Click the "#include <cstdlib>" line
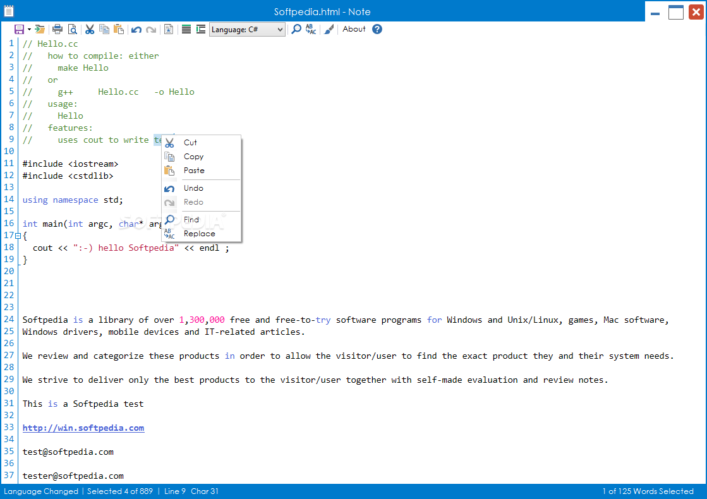The width and height of the screenshot is (707, 499). (68, 176)
